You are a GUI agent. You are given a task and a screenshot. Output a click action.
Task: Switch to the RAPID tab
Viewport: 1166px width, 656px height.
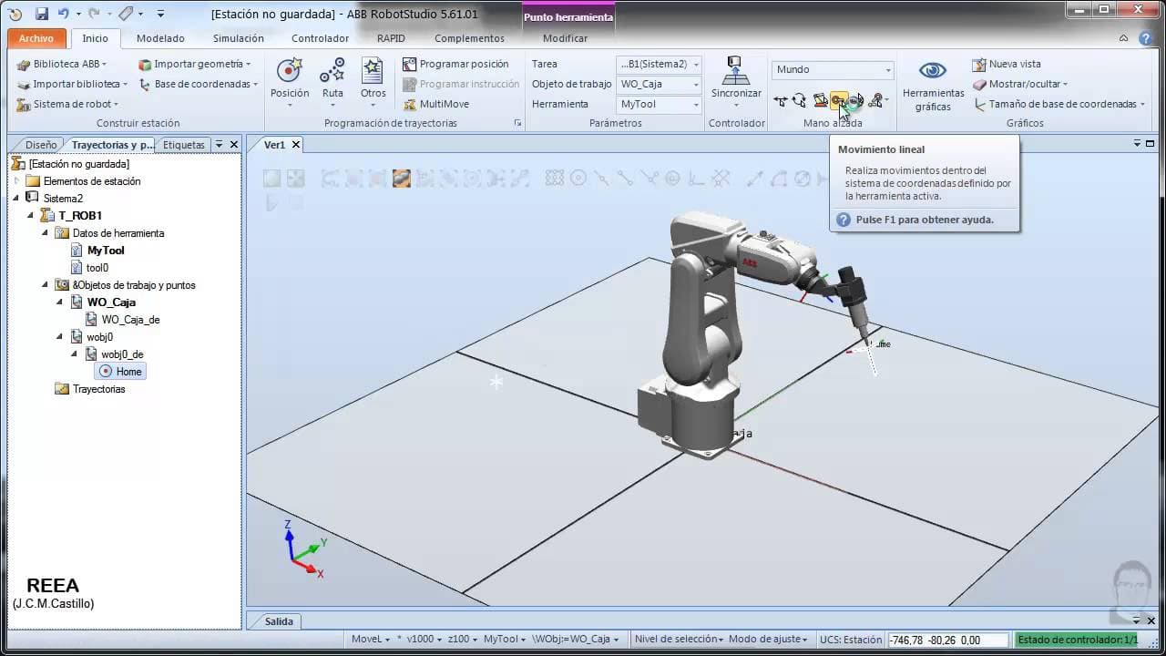click(391, 38)
